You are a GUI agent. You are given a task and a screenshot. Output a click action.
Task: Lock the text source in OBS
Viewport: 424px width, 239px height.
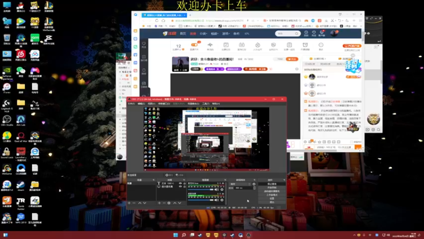pos(184,183)
